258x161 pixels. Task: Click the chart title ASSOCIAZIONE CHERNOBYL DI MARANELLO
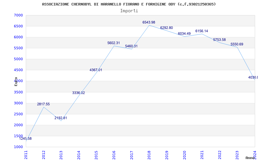pos(129,4)
